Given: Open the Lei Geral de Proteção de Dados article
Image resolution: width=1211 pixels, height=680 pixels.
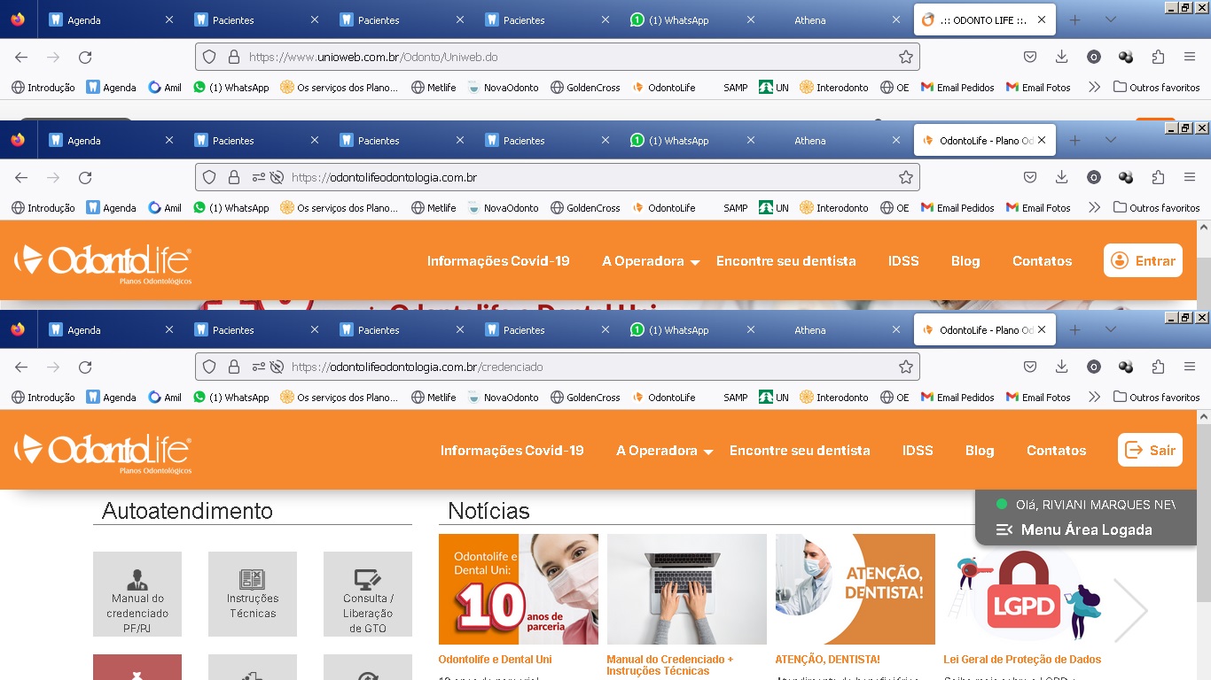Looking at the screenshot, I should click(x=1022, y=660).
